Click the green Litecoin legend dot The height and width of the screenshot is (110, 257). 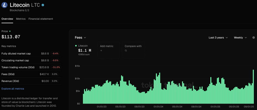[x=76, y=46]
